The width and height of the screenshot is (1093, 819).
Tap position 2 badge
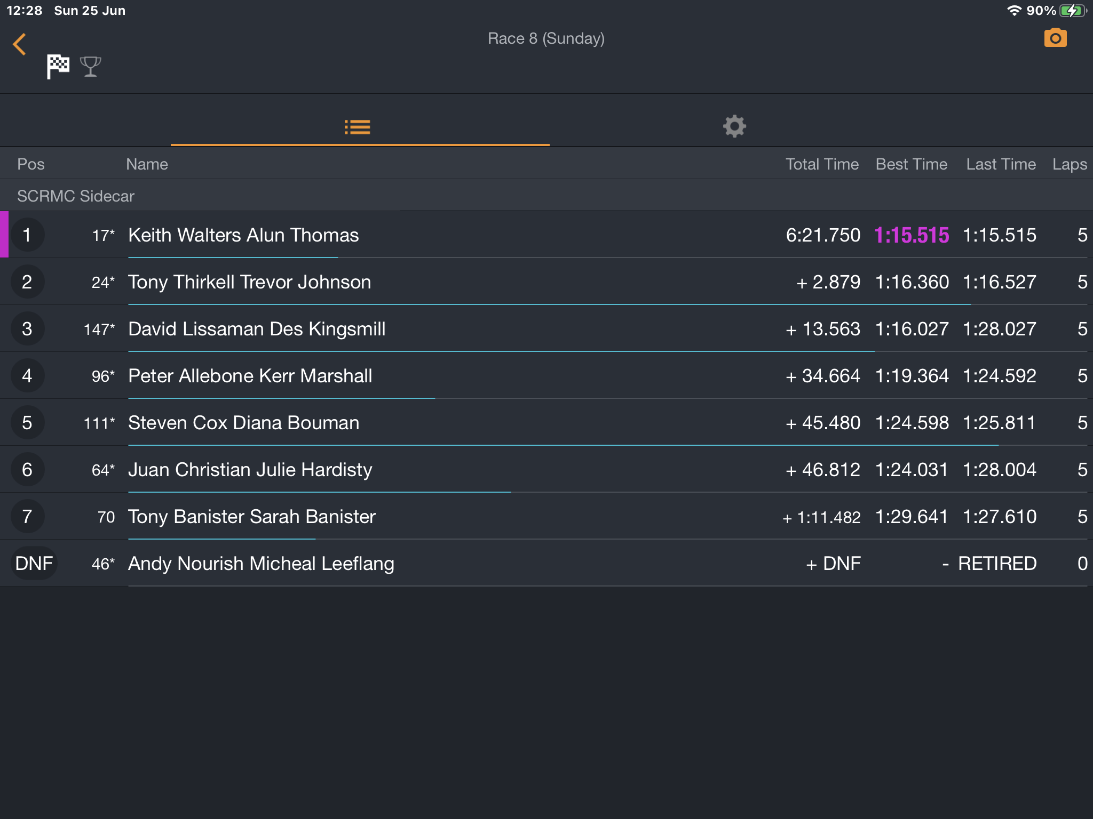tap(27, 282)
